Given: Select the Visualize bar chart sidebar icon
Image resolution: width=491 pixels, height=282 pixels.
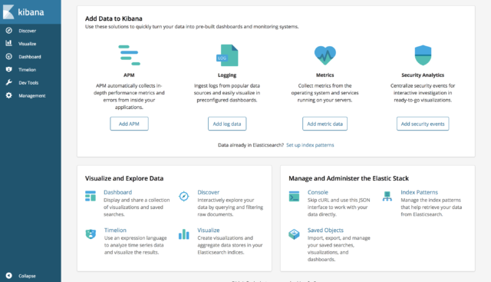Looking at the screenshot, I should point(8,43).
